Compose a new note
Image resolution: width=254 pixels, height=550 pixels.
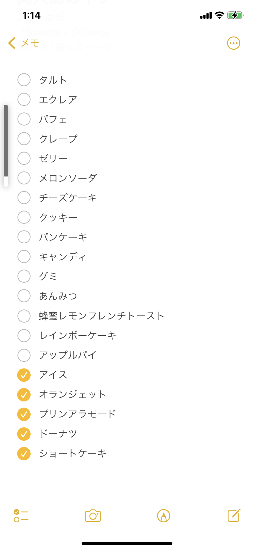234,516
